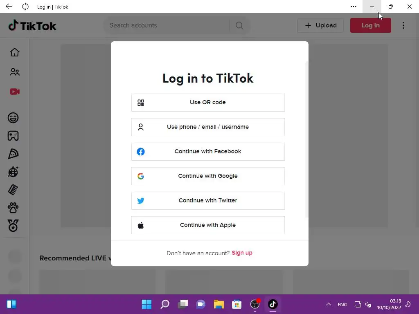This screenshot has width=419, height=314.
Task: Switch to OBS Studio on taskbar
Action: pyautogui.click(x=255, y=304)
